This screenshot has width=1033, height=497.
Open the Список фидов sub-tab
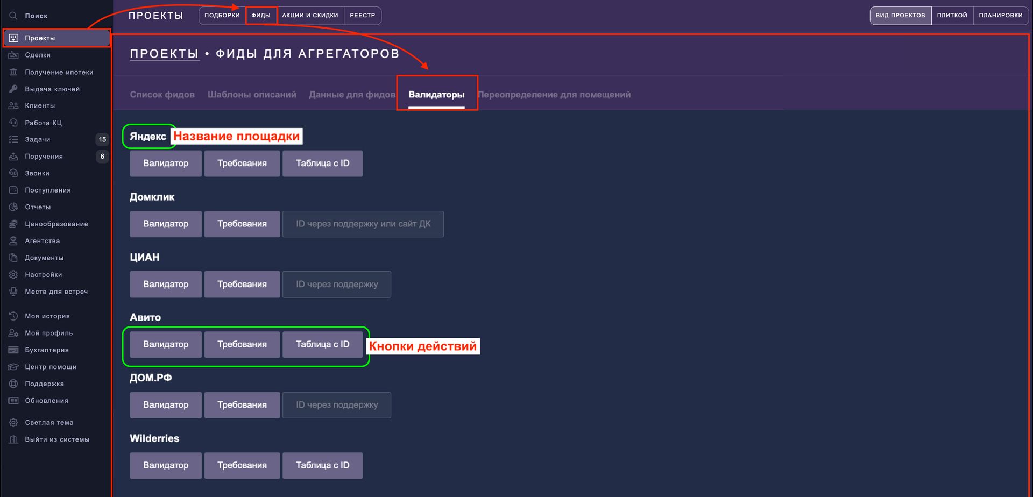pyautogui.click(x=162, y=95)
